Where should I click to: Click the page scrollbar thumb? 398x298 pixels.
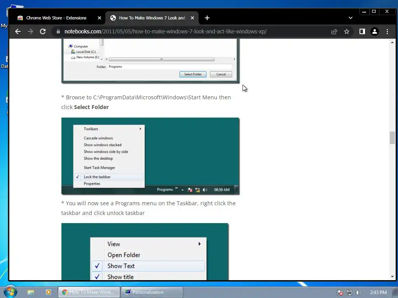pos(393,138)
